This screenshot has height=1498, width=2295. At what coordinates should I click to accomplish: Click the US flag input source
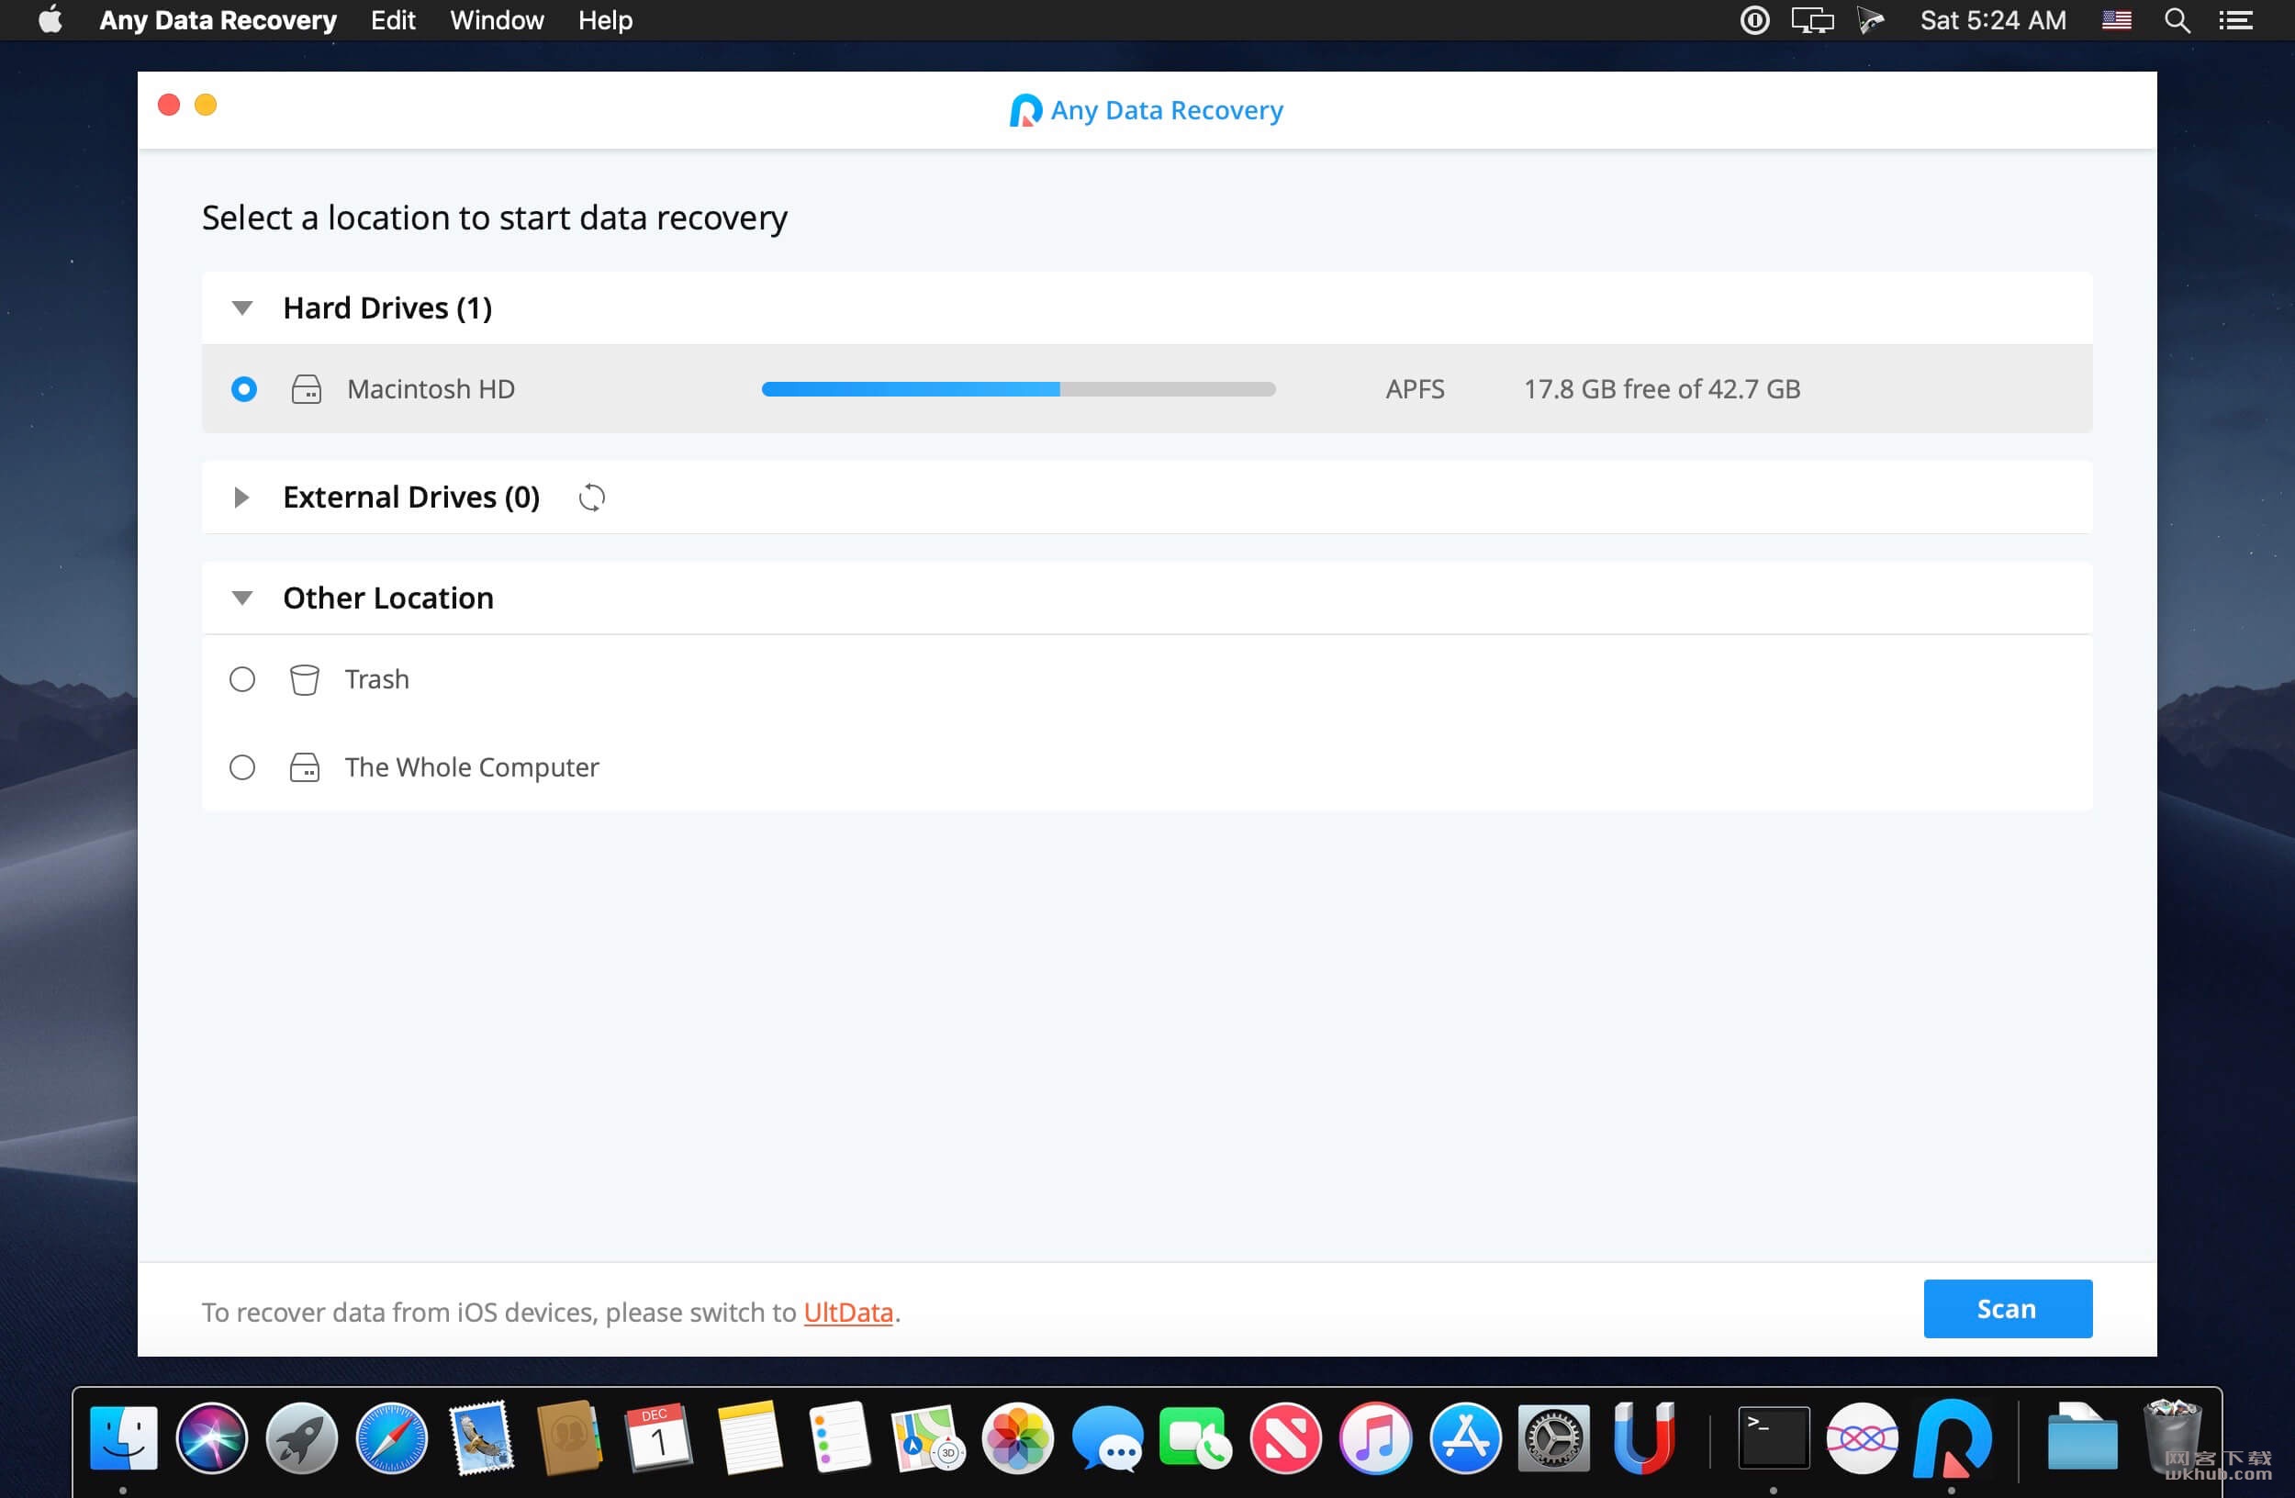pyautogui.click(x=2116, y=20)
